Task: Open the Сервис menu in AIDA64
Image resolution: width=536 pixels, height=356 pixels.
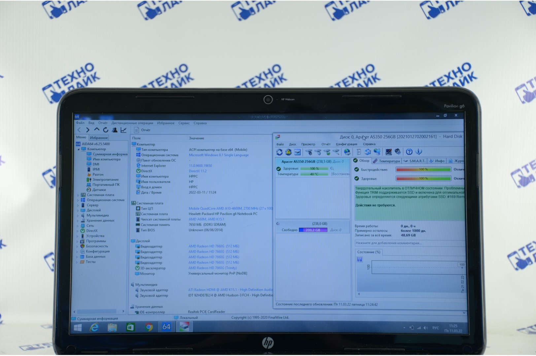Action: [x=184, y=123]
